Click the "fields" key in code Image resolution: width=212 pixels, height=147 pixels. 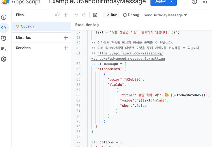[x=116, y=85]
